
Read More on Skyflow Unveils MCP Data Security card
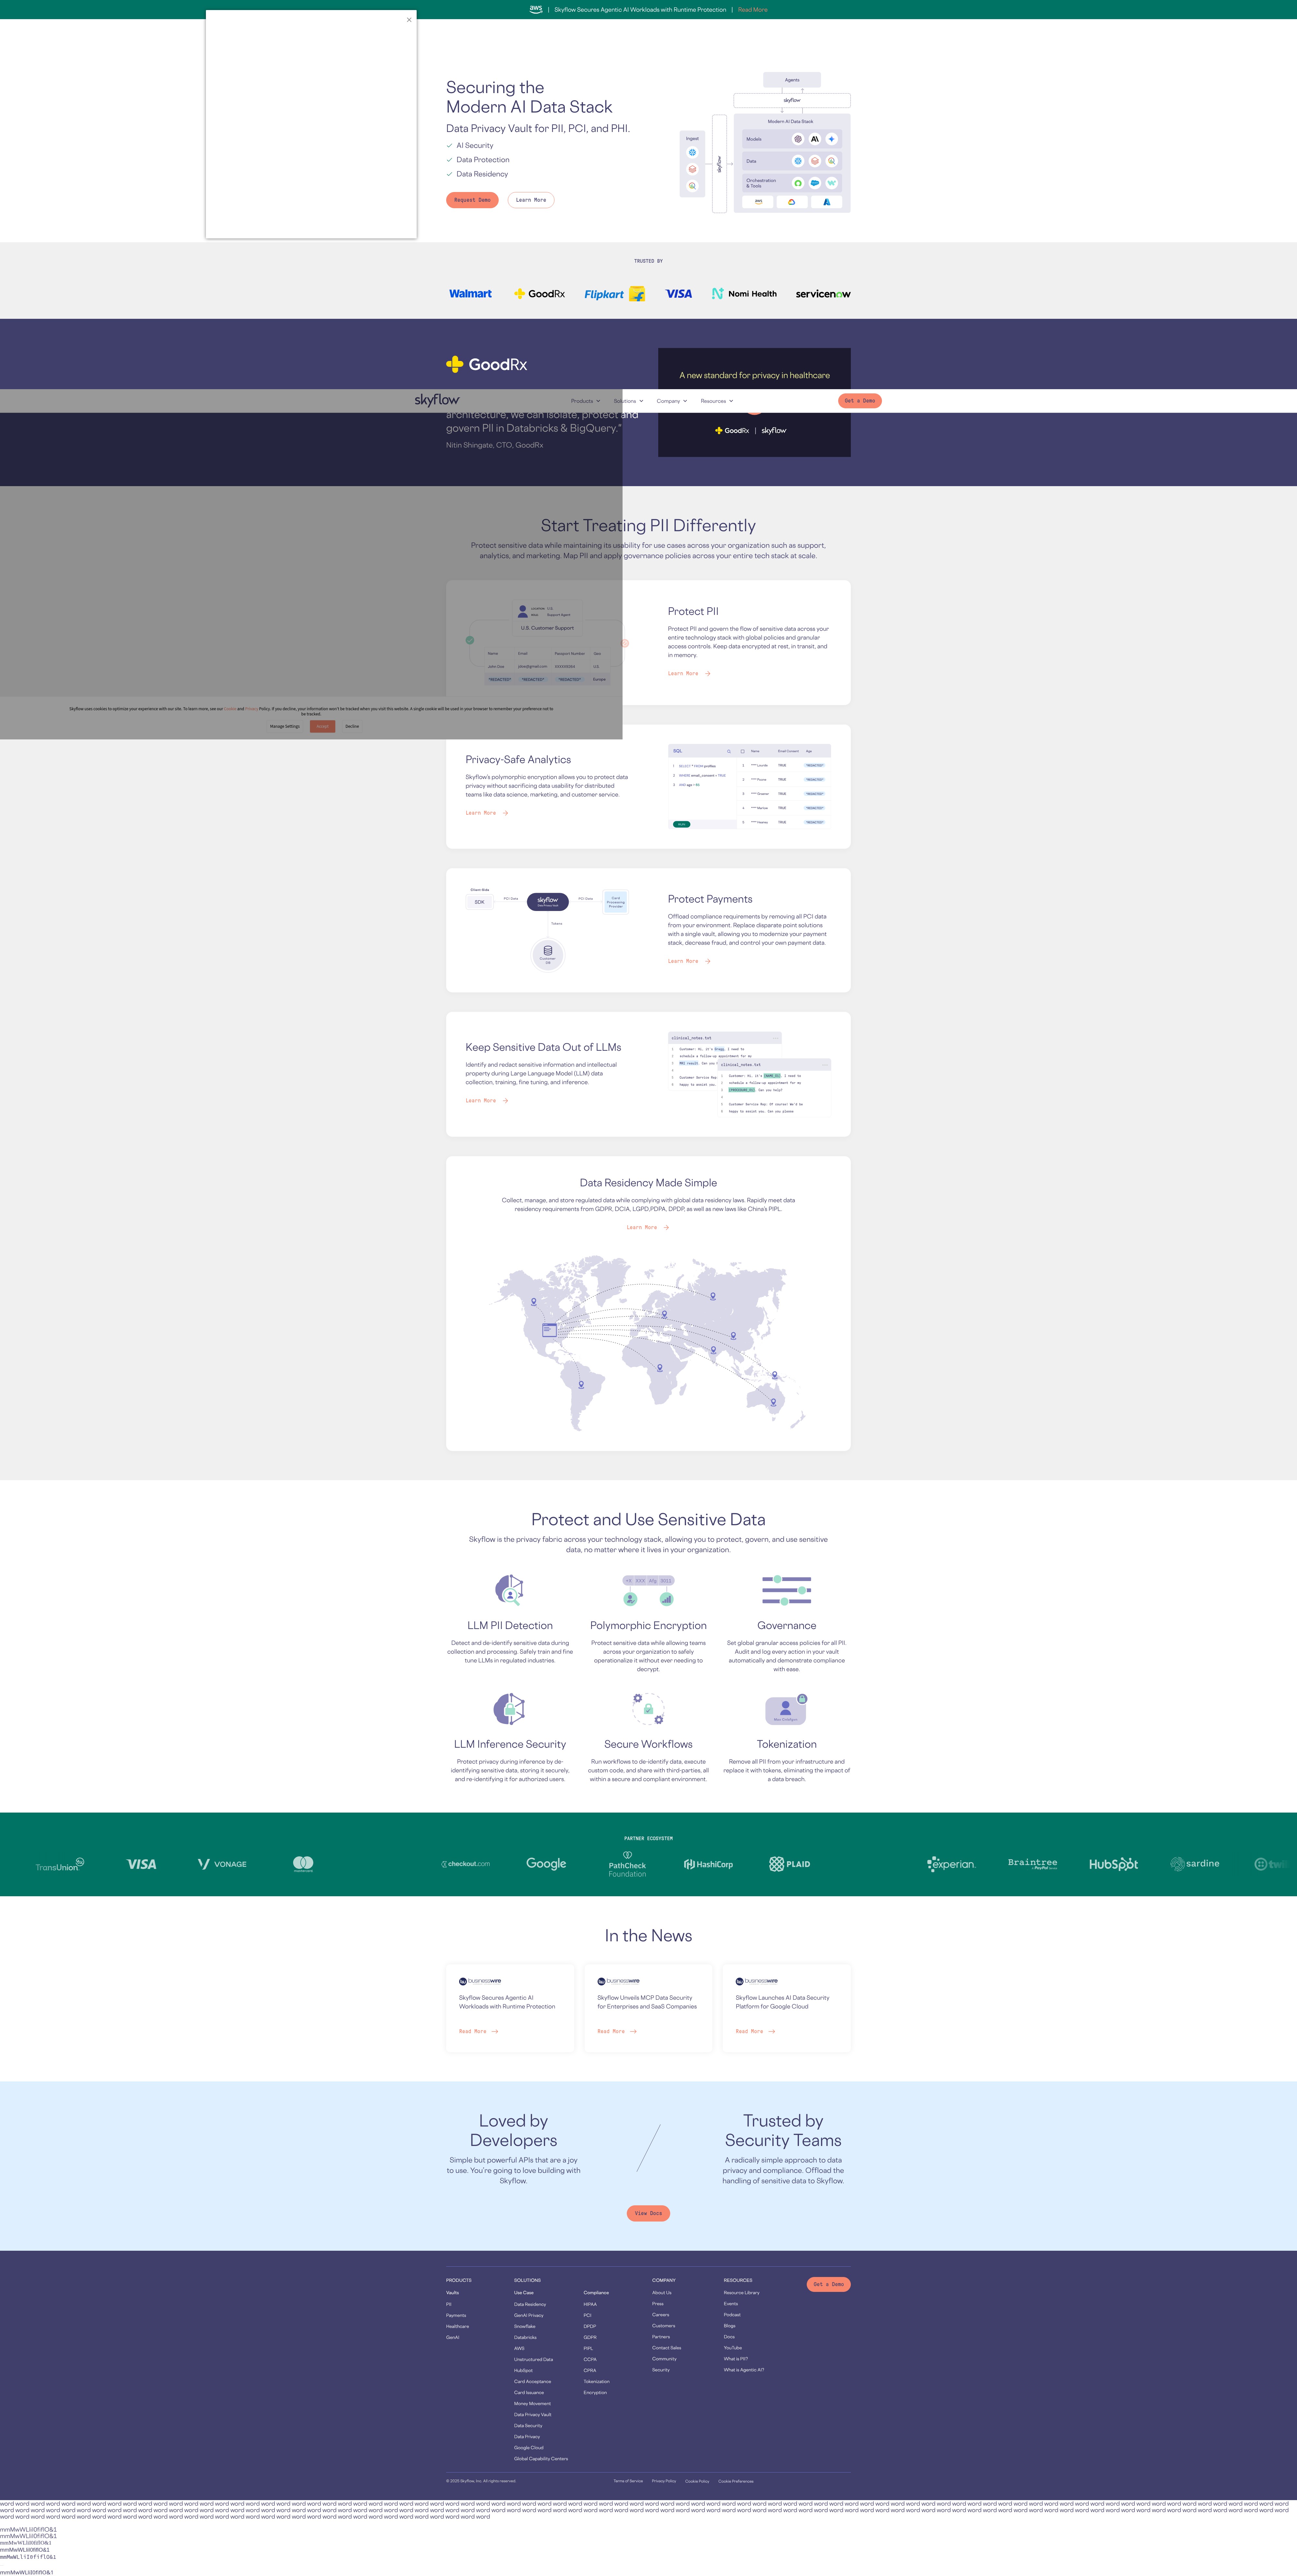pos(617,2031)
